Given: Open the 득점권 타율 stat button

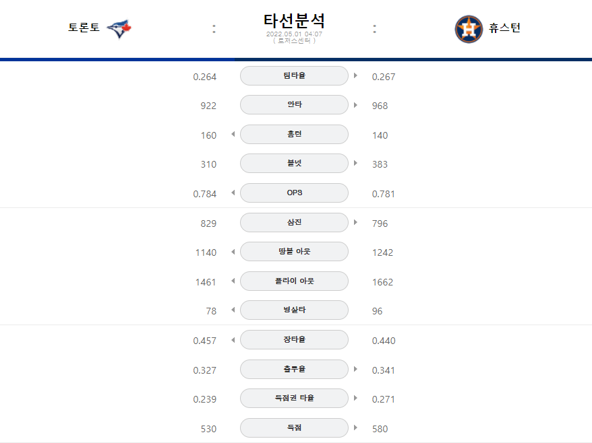Looking at the screenshot, I should point(294,398).
